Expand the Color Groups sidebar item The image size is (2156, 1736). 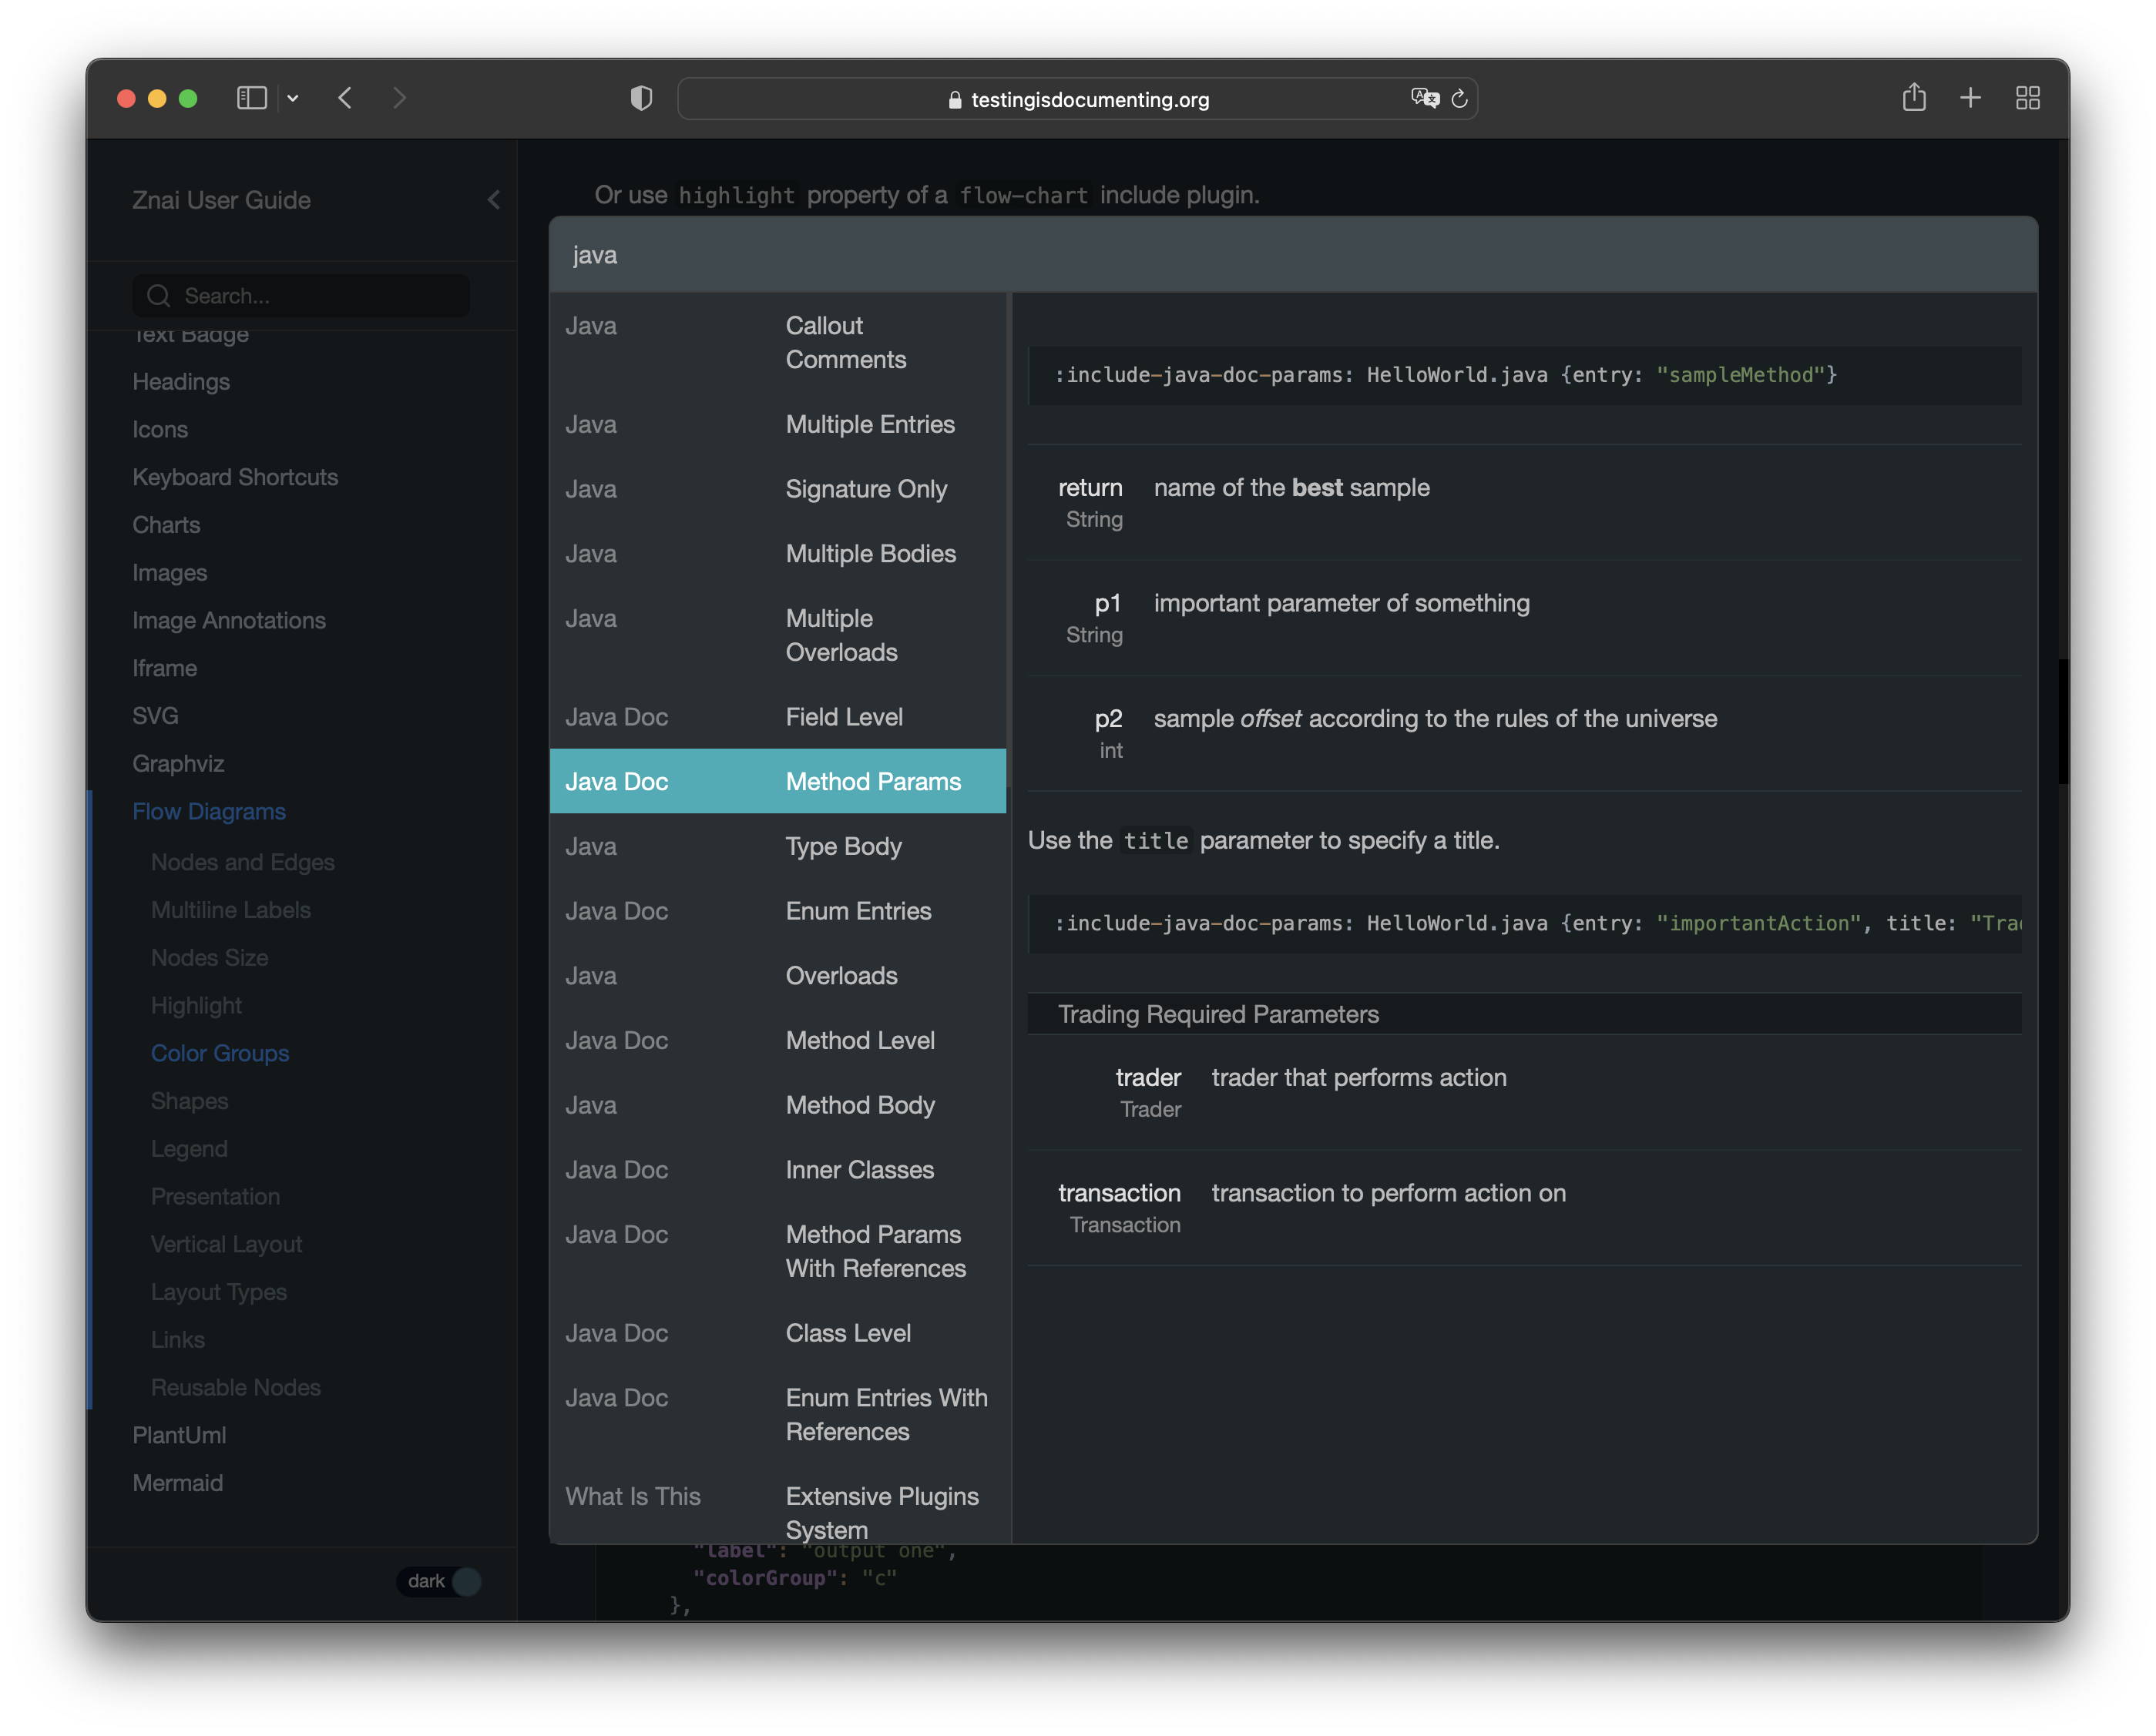220,1052
